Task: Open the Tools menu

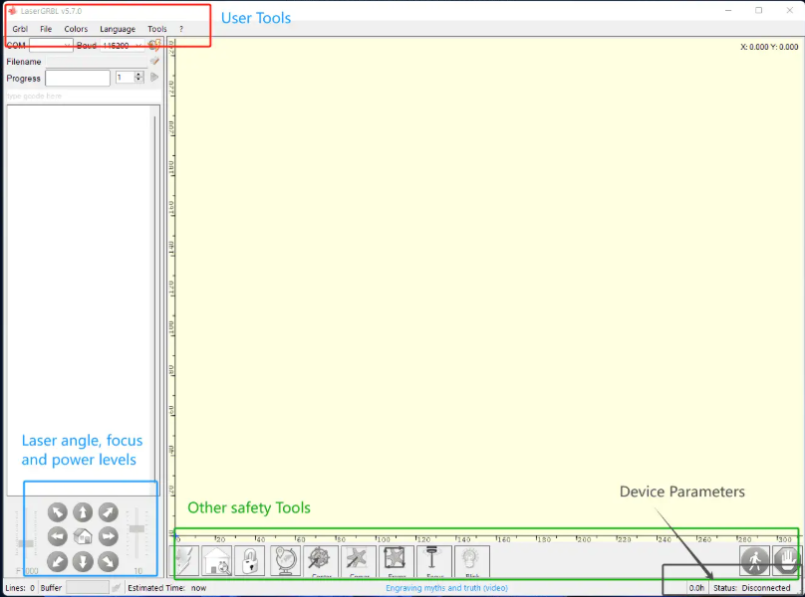Action: pyautogui.click(x=157, y=29)
